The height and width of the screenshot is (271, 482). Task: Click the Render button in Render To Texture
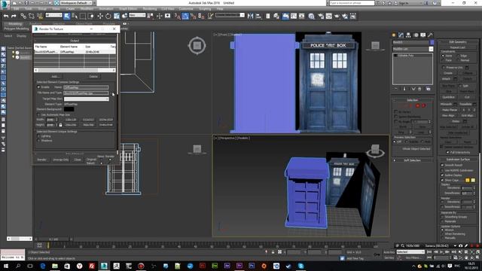pos(42,160)
